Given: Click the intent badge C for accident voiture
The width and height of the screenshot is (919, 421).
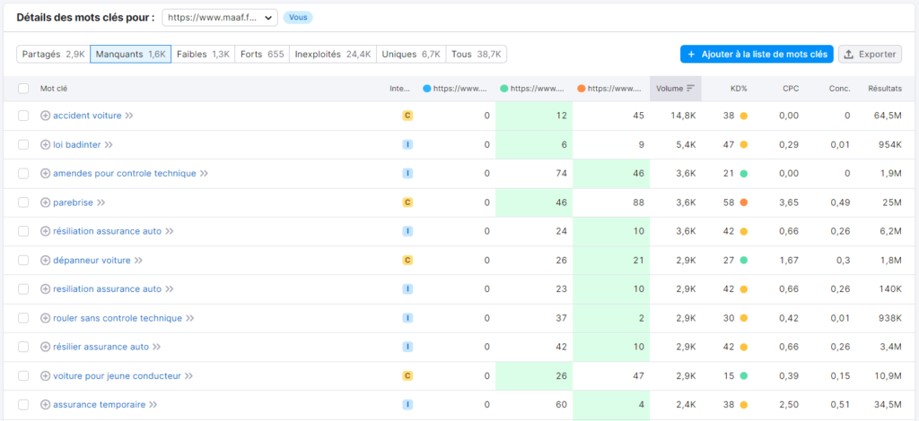Looking at the screenshot, I should point(407,116).
